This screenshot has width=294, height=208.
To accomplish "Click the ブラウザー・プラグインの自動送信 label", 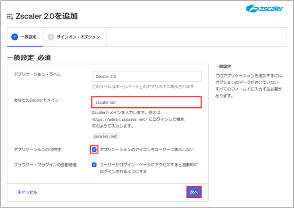I will [45, 165].
